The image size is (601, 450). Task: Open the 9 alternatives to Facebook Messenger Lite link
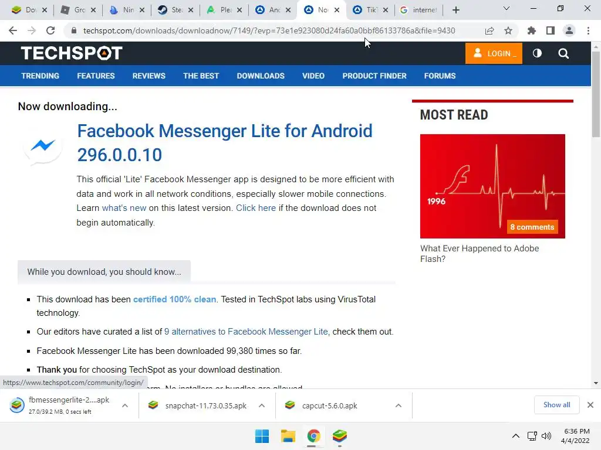click(x=246, y=332)
